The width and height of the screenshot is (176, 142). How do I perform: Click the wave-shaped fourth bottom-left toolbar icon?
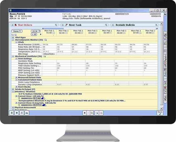27,113
